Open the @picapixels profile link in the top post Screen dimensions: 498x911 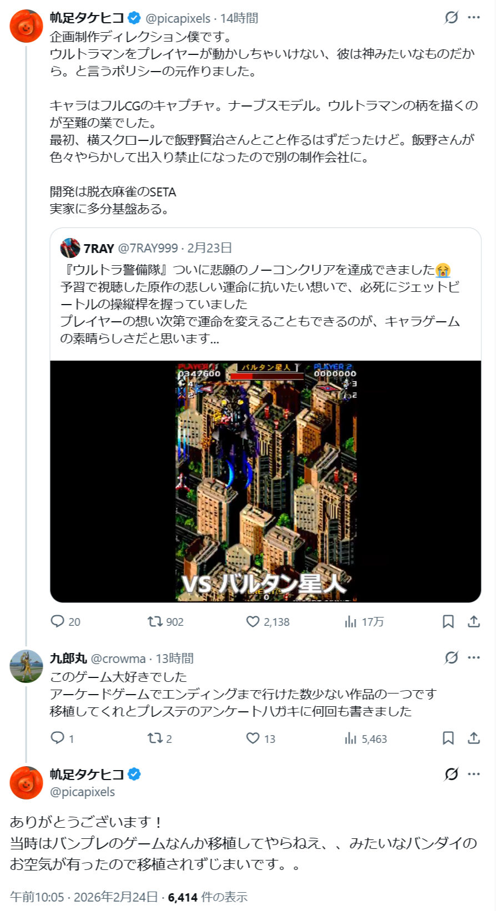pyautogui.click(x=178, y=18)
